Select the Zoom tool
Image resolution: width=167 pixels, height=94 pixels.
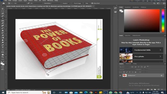3,57
